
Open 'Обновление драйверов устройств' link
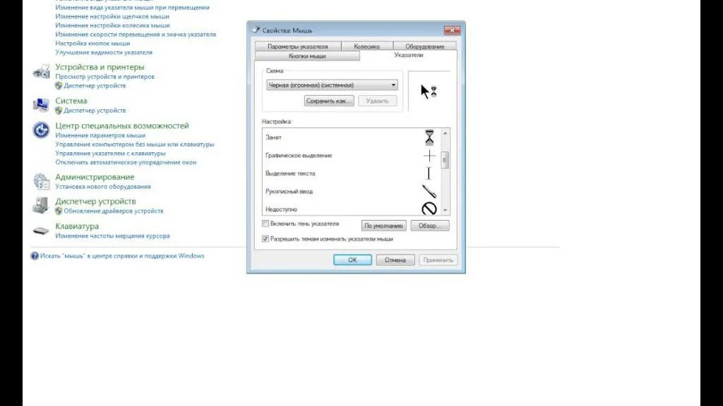coord(114,211)
